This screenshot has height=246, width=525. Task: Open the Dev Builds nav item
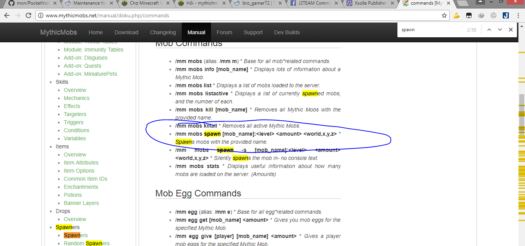tap(287, 32)
